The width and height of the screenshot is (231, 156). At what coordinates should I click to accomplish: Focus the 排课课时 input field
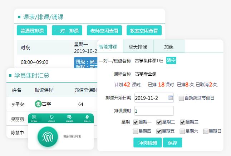tap(154, 111)
